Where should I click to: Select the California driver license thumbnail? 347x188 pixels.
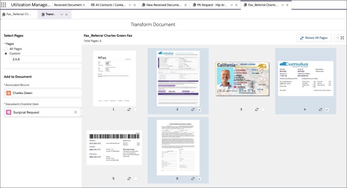[242, 79]
